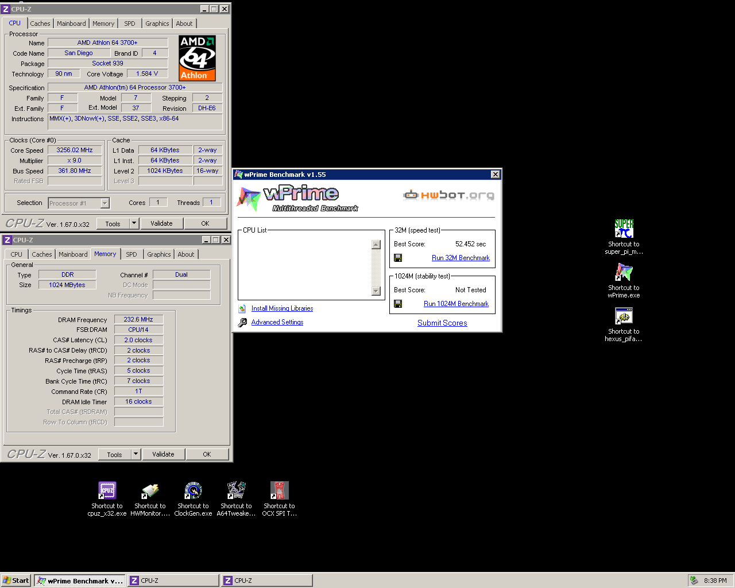Image resolution: width=735 pixels, height=588 pixels.
Task: Switch to Caches tab in top CPU-Z window
Action: 40,24
